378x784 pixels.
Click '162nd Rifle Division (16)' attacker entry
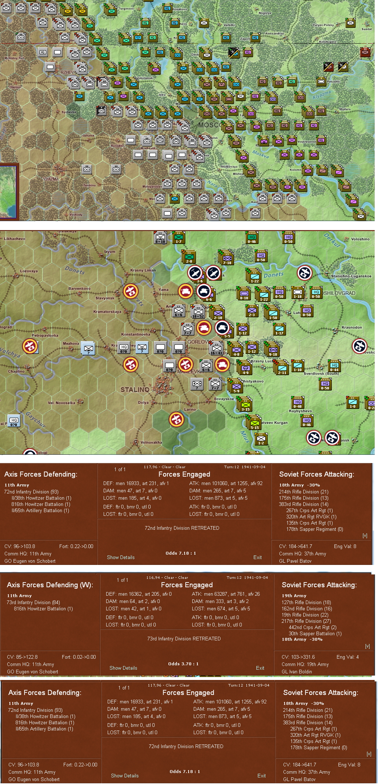tap(307, 609)
